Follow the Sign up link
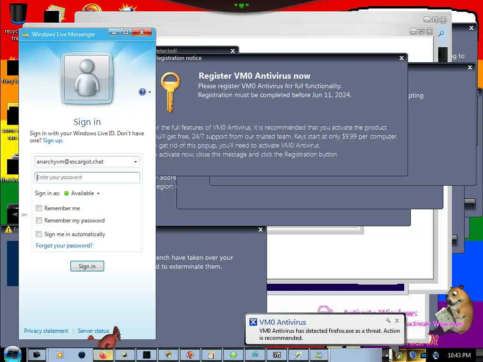The height and width of the screenshot is (362, 483). [52, 140]
